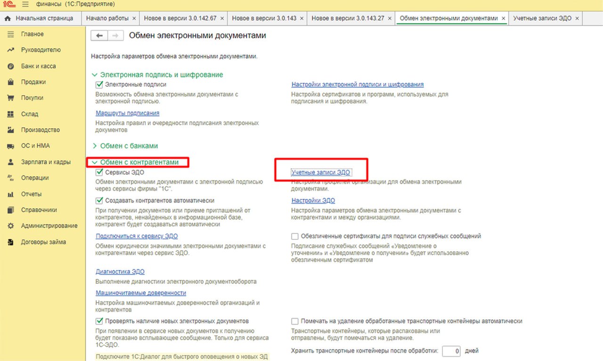
Task: Click the Администрирование gear icon
Action: (x=11, y=226)
